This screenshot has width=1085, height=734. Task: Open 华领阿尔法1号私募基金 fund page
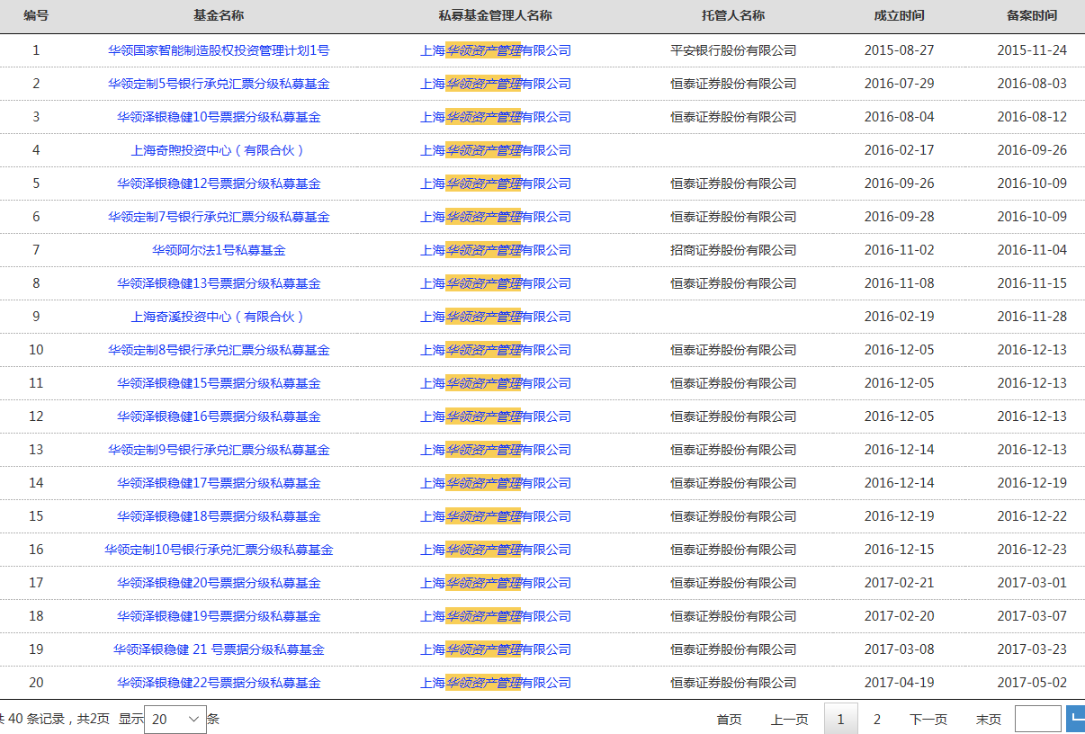[219, 250]
